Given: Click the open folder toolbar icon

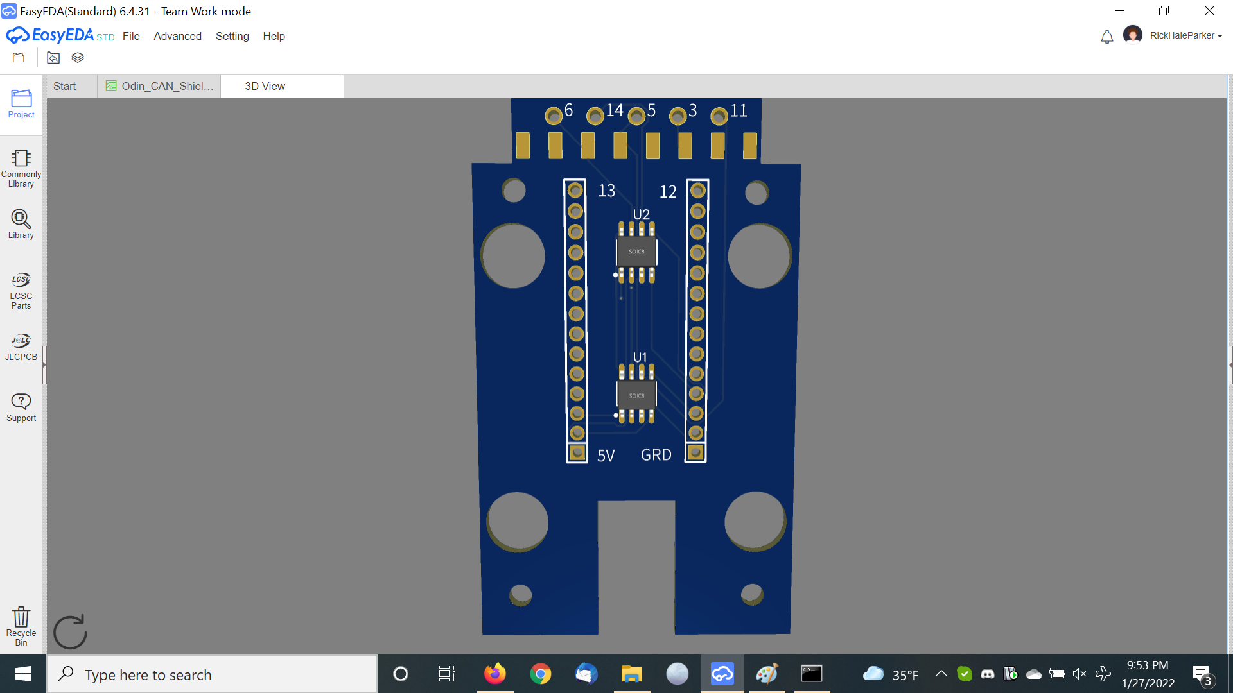Looking at the screenshot, I should click(19, 58).
